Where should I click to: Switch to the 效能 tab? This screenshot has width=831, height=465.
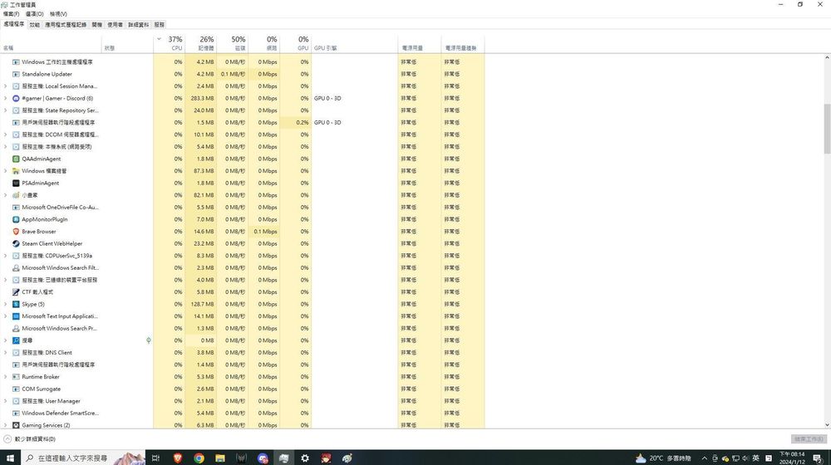(x=34, y=25)
